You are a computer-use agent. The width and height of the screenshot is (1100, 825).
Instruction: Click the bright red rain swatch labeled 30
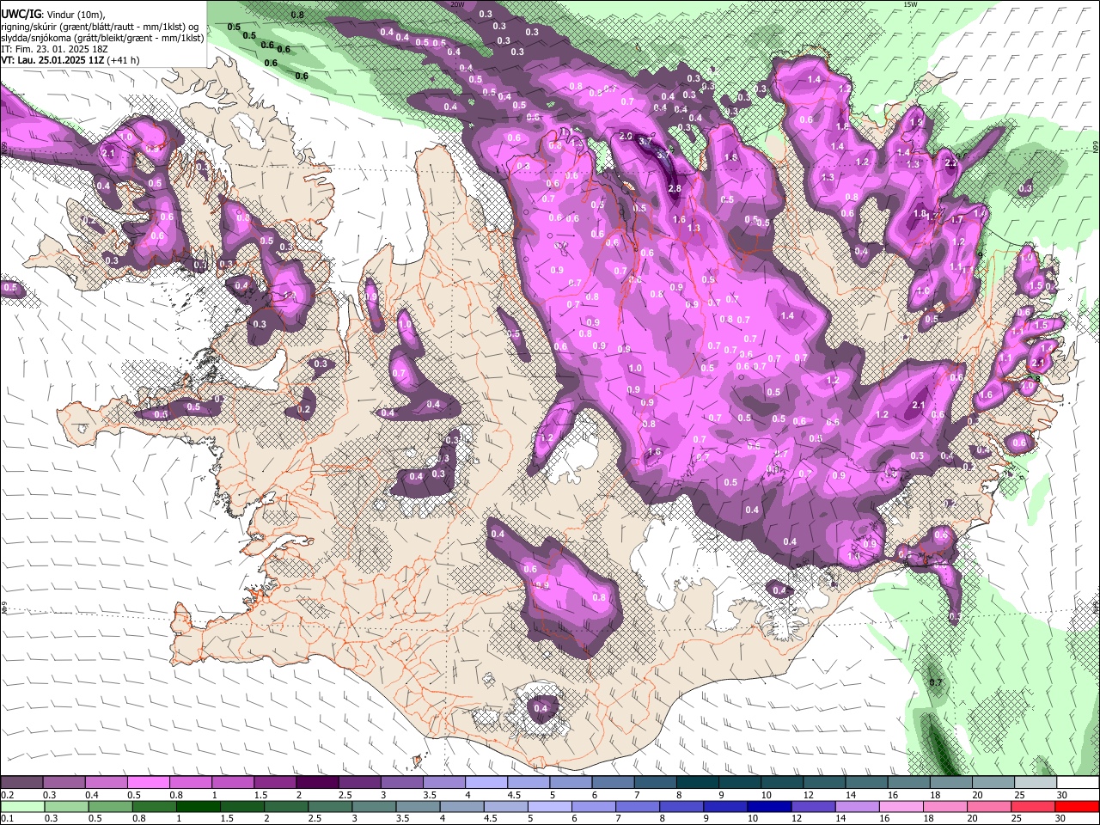coord(1077,807)
